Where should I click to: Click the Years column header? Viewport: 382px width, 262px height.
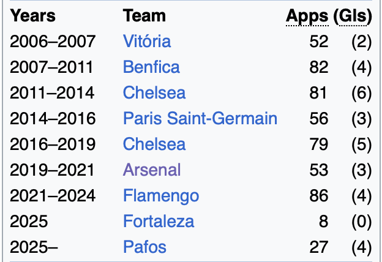click(x=32, y=16)
